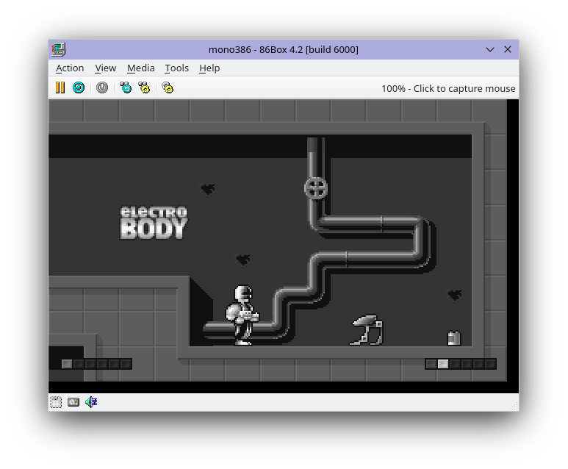Screen dimensions: 568x469
Task: Click the pipe valve wheel in game
Action: click(x=316, y=188)
